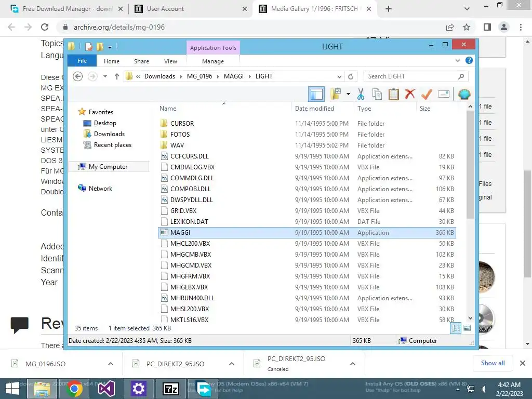Click the Copy icon in toolbar
This screenshot has height=399, width=532.
tap(377, 94)
